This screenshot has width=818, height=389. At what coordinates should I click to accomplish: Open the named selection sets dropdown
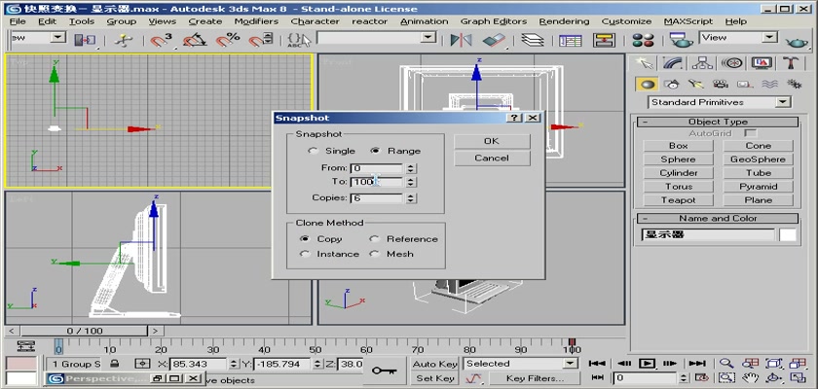pos(428,38)
